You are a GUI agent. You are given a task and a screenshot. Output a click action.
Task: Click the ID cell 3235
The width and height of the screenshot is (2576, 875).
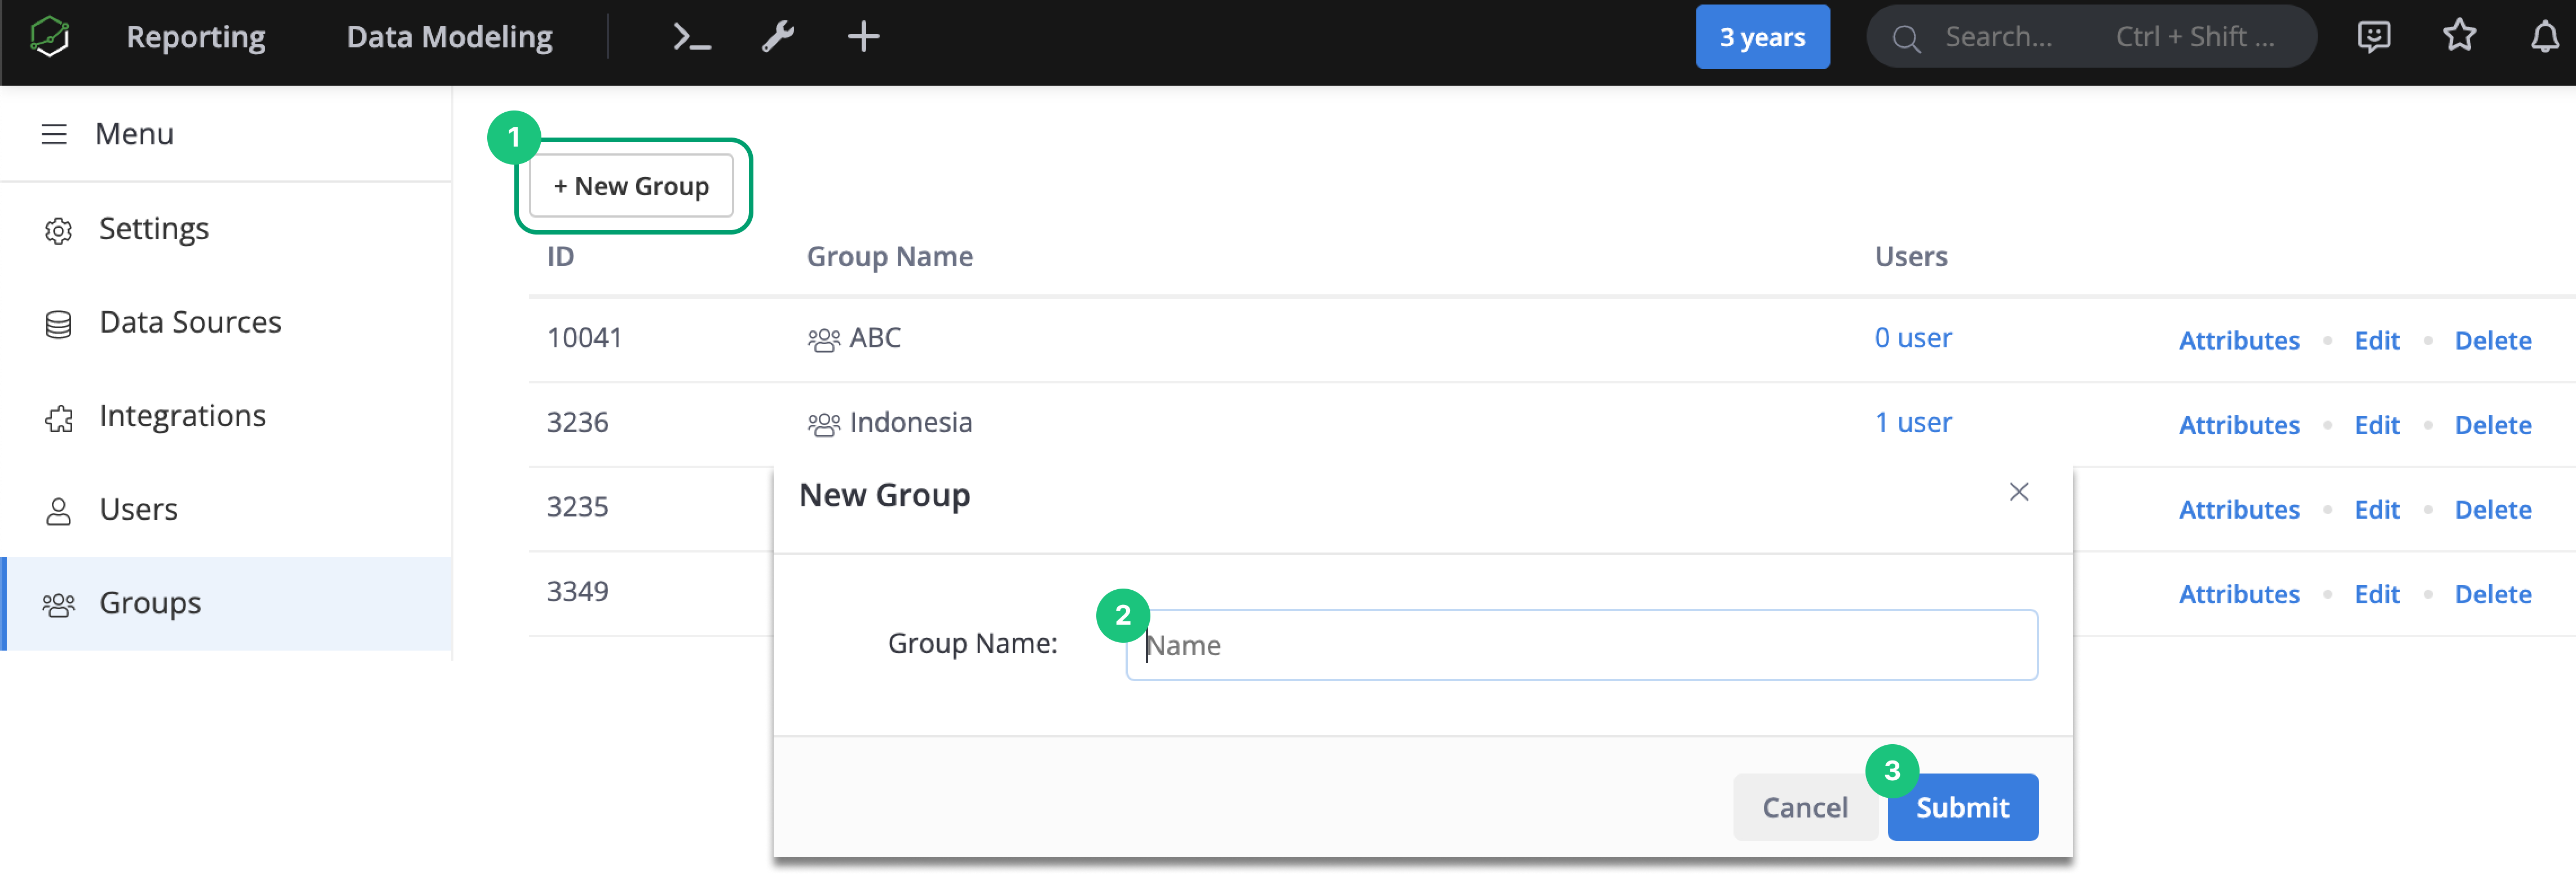tap(577, 507)
